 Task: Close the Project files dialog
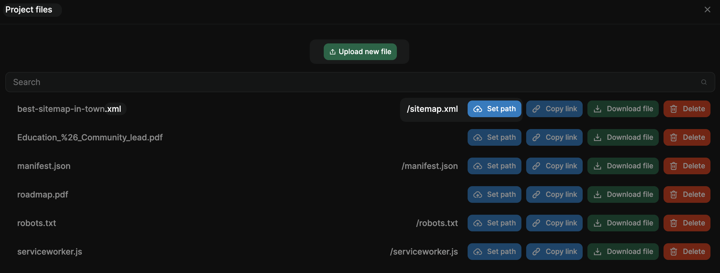point(708,9)
